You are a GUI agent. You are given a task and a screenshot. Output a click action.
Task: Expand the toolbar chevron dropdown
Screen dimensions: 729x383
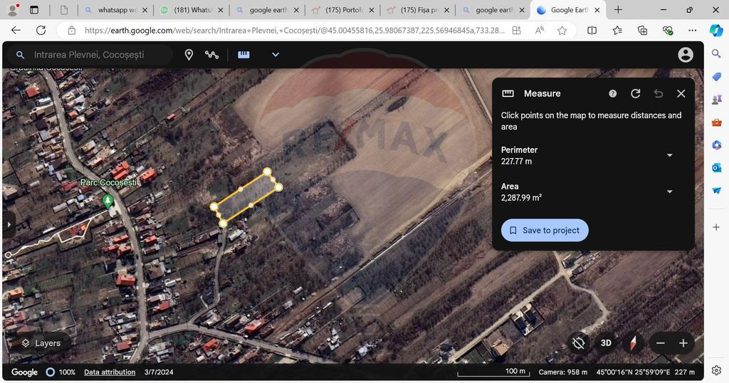tap(276, 55)
